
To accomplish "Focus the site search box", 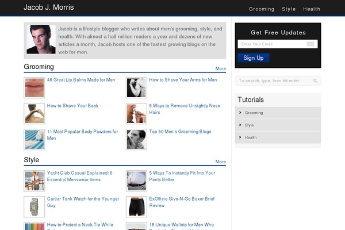I will pyautogui.click(x=278, y=80).
